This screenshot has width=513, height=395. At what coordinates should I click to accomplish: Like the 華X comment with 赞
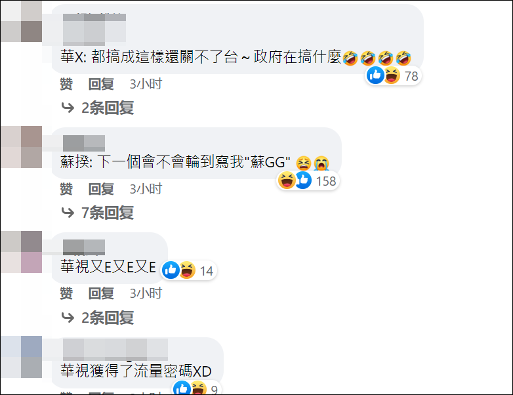[66, 84]
